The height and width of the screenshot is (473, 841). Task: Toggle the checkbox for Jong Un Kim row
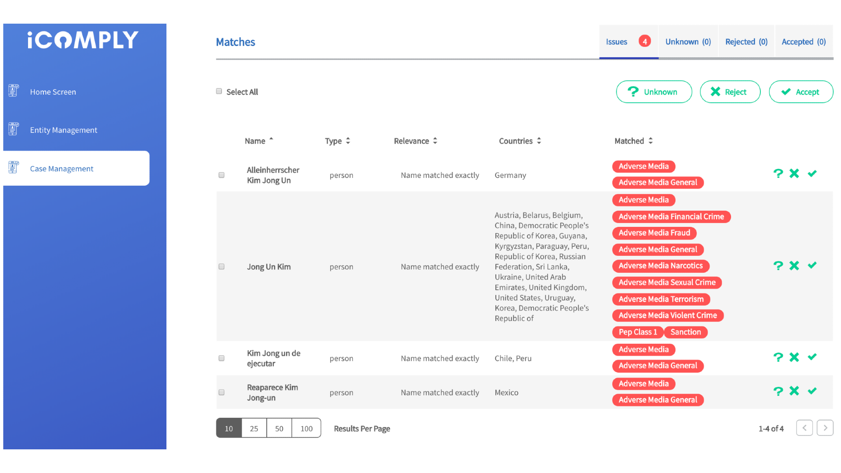point(222,266)
